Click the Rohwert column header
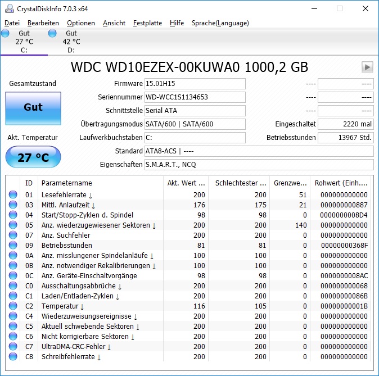 (x=341, y=183)
